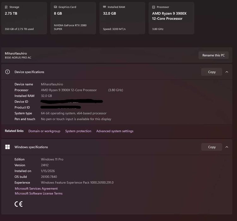Click 'No pen or touch input' value
The image size is (237, 221).
coord(76,119)
